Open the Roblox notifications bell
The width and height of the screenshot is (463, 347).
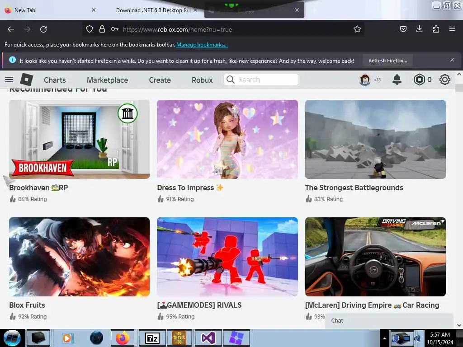397,80
